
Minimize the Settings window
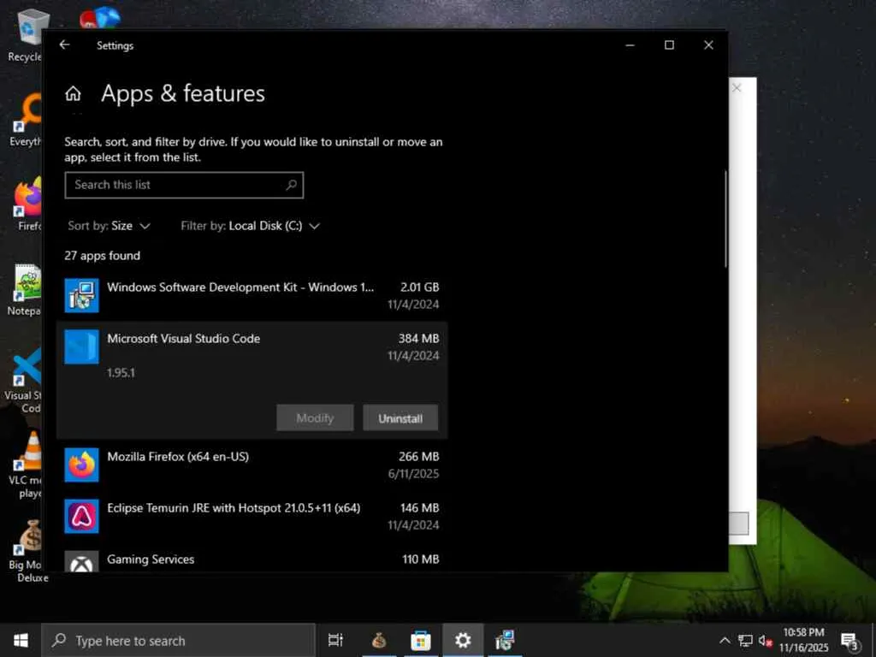[x=630, y=44]
